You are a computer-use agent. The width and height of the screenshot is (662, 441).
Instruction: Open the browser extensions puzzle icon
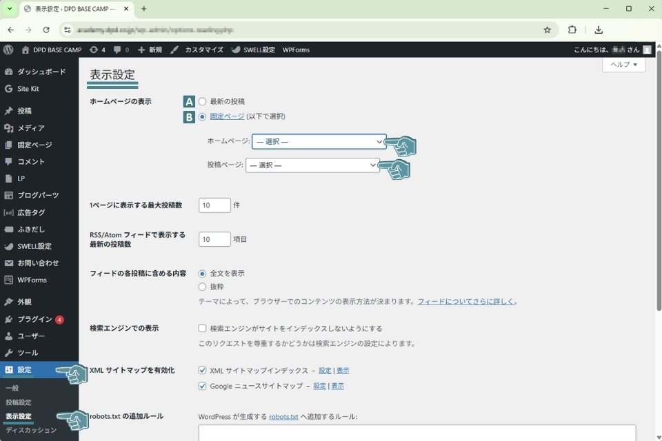[x=572, y=30]
